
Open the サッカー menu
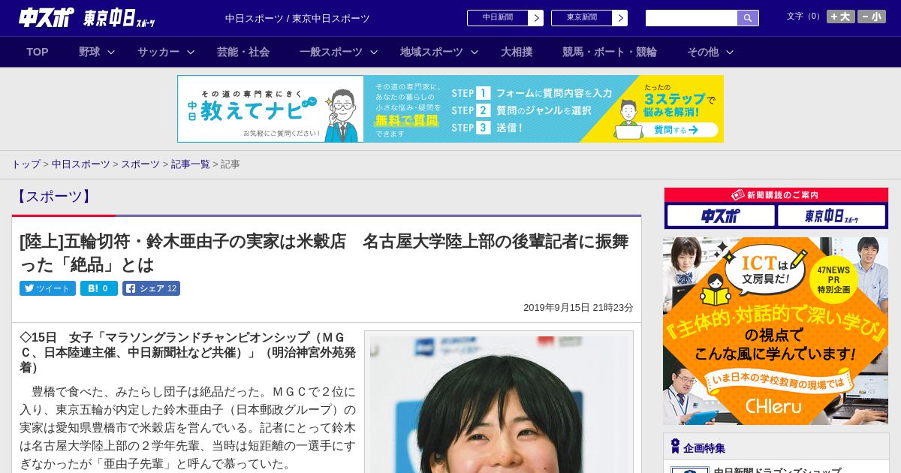158,52
